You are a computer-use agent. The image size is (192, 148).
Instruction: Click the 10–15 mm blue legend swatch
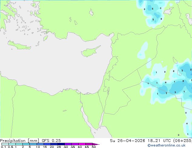point(40,144)
